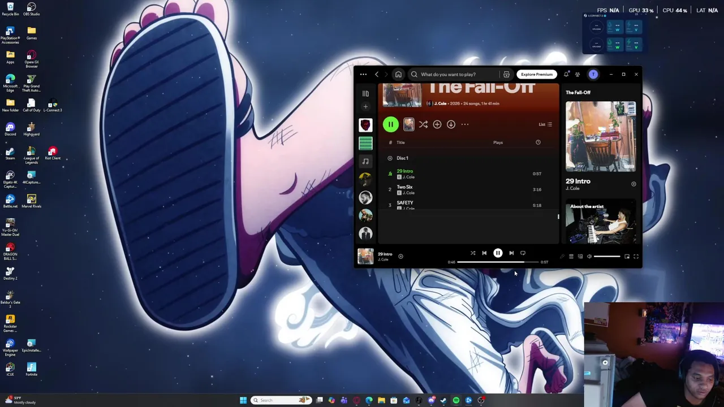Skip to the previous track
Viewport: 724px width, 407px height.
(484, 253)
